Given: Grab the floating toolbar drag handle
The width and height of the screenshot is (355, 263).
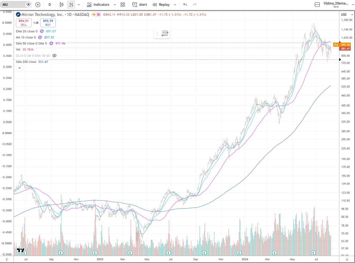Looking at the screenshot, I should pyautogui.click(x=157, y=33).
